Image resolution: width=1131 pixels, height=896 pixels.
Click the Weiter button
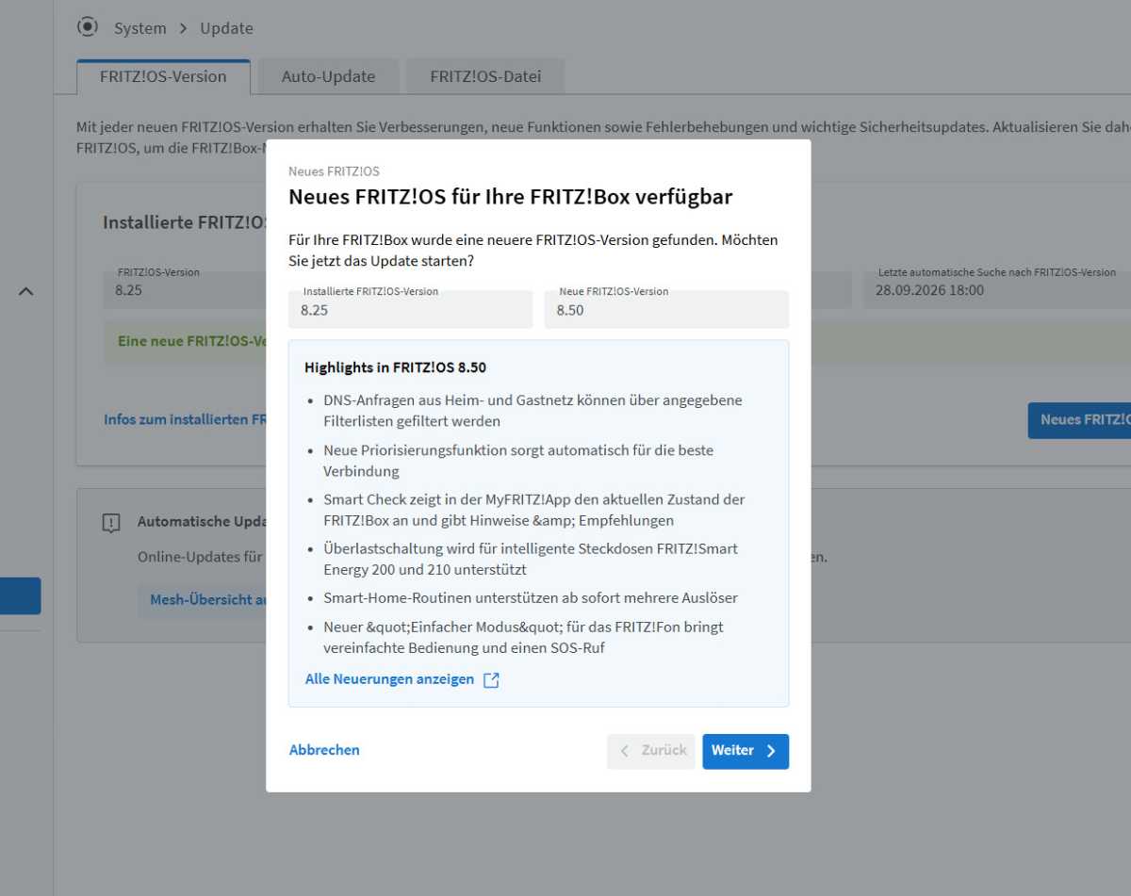[x=746, y=751]
